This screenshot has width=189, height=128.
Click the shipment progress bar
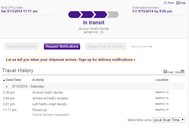pos(94,15)
